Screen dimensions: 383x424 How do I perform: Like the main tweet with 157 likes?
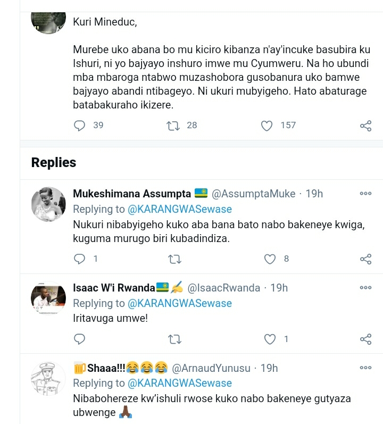click(x=267, y=126)
